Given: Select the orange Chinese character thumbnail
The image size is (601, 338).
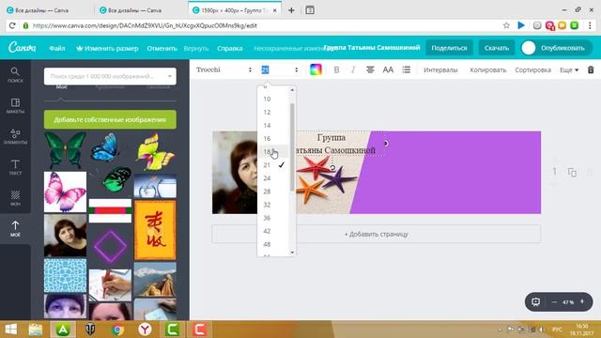Looking at the screenshot, I should click(x=155, y=230).
